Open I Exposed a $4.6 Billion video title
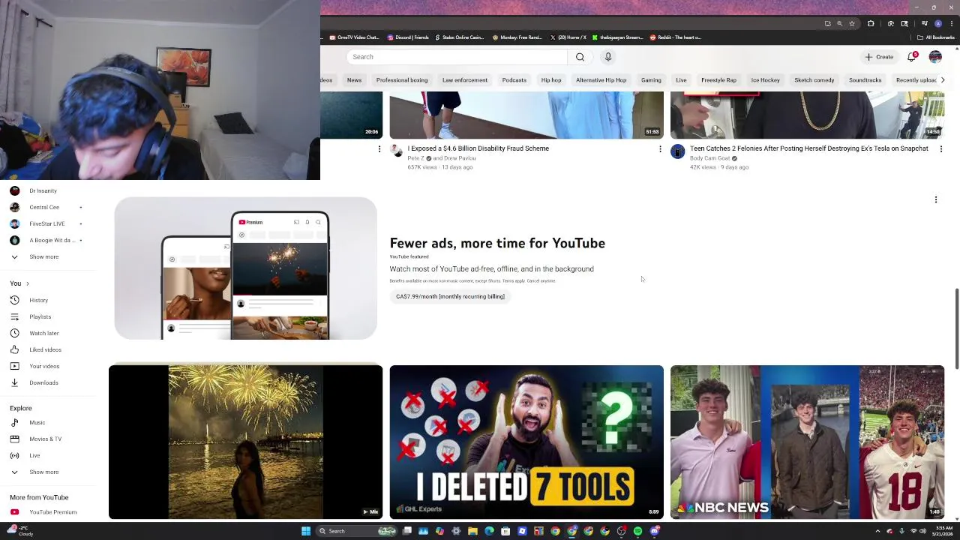Screen dimensions: 960x540 tap(478, 148)
